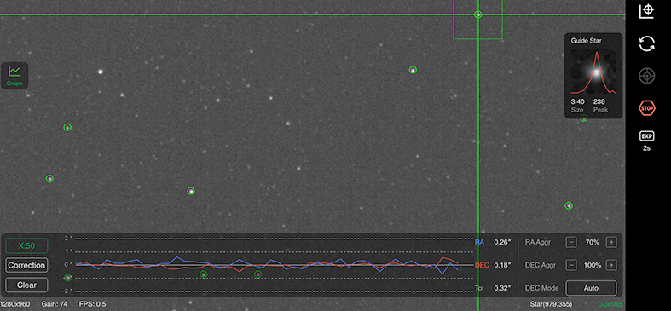Decrease DEC Aggr with the minus button
Image resolution: width=671 pixels, height=311 pixels.
571,265
